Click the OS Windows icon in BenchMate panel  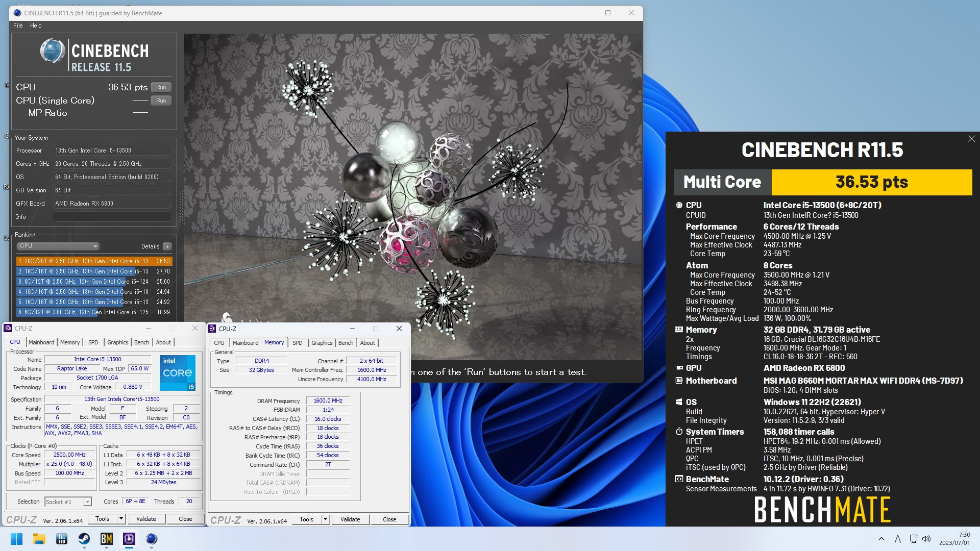[679, 402]
